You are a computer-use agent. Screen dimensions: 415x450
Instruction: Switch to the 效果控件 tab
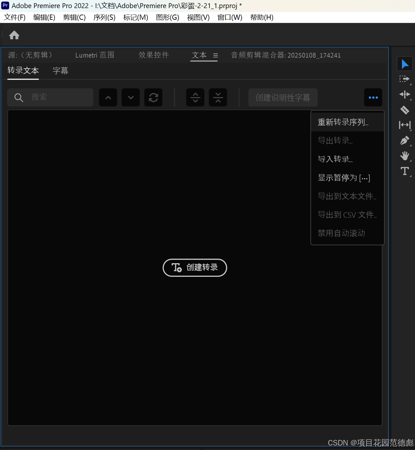pyautogui.click(x=154, y=55)
